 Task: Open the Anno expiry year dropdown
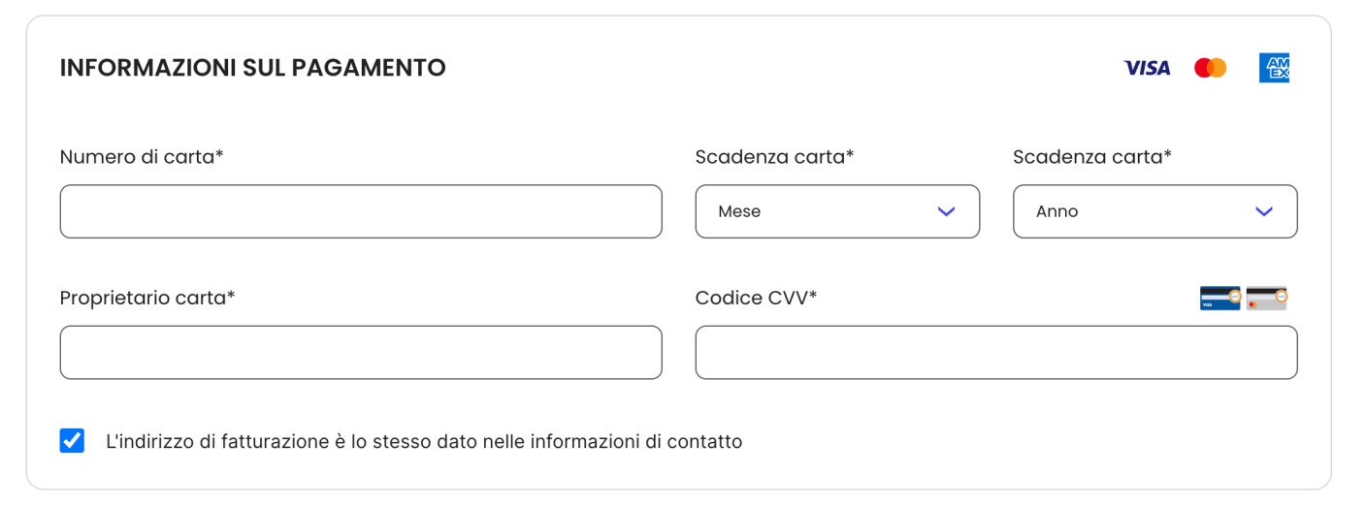click(x=1155, y=211)
